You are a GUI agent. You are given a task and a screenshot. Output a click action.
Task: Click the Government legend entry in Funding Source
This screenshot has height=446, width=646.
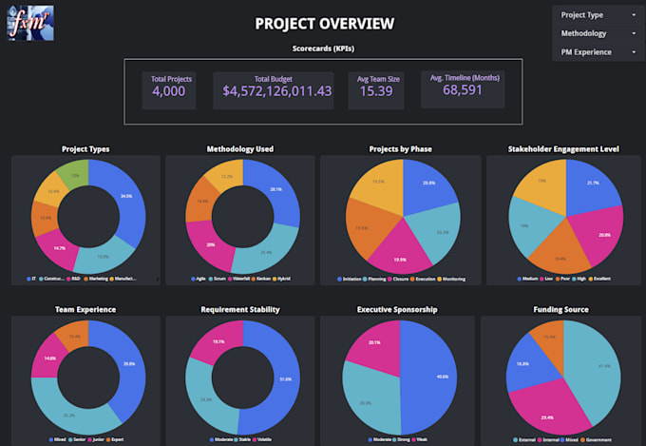pos(597,440)
